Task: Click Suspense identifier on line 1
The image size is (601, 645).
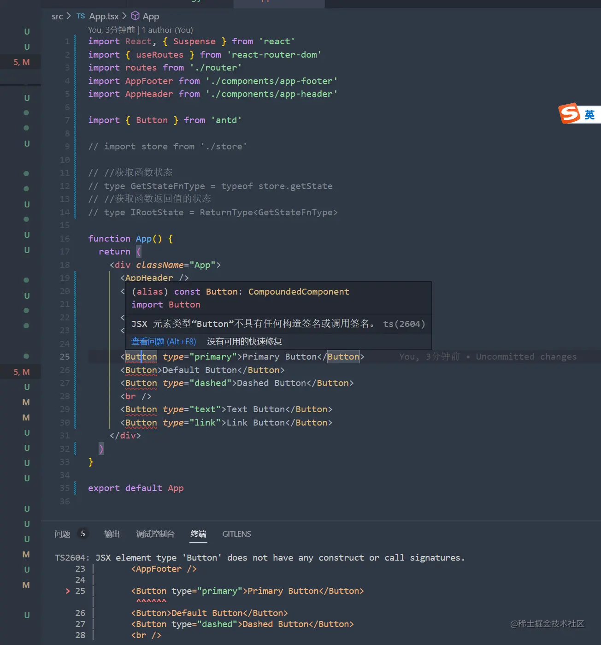Action: tap(194, 41)
